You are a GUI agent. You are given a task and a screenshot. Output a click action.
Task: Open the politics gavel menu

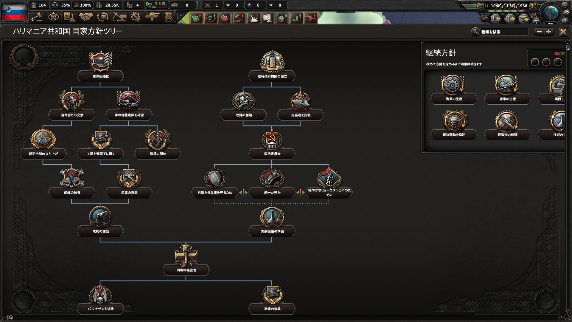pyautogui.click(x=37, y=17)
